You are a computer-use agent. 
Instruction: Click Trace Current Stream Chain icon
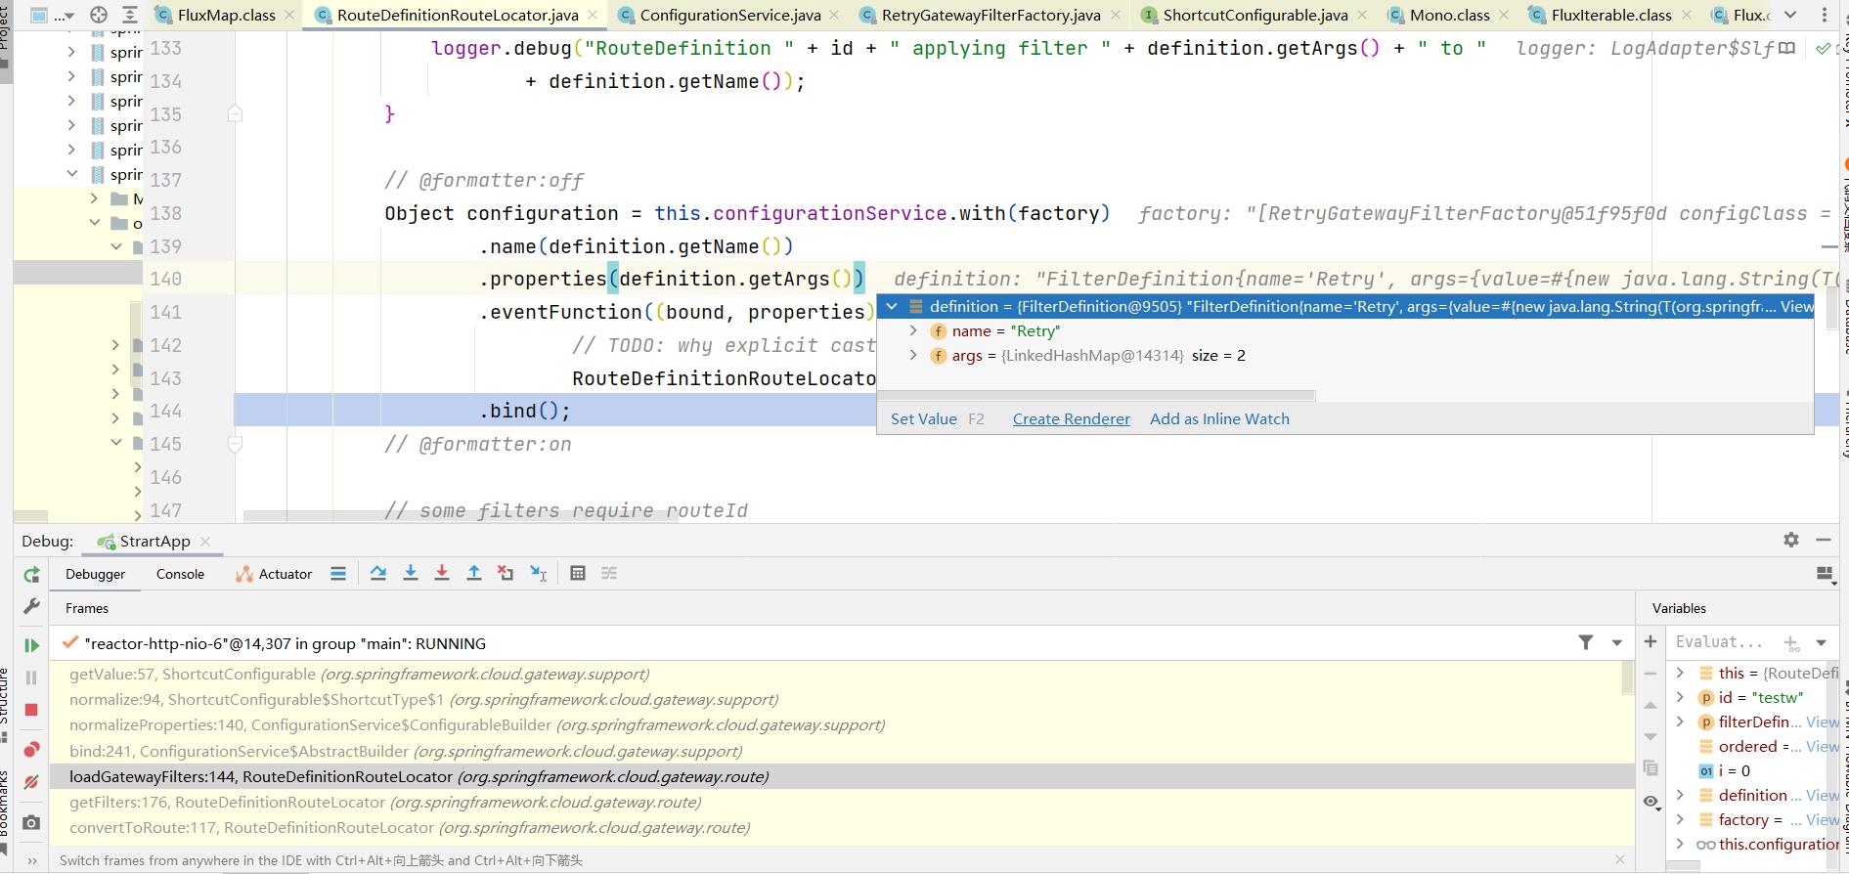coord(609,574)
